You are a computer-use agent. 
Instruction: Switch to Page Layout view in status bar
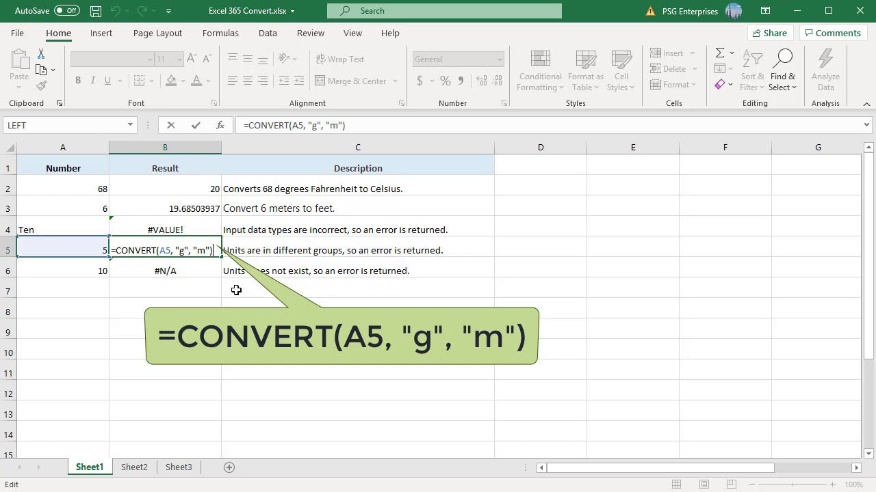click(704, 484)
